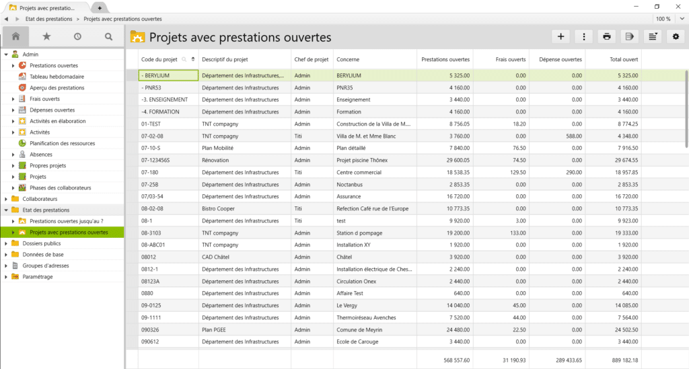Expand the Dossiers publics folder
Image resolution: width=689 pixels, height=369 pixels.
(6, 243)
